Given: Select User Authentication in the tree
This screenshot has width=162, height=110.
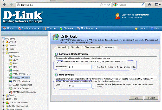Looking at the screenshot, I should point(18,102).
